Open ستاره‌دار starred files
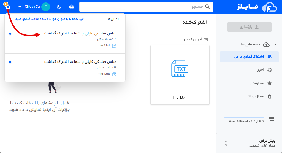This screenshot has height=153, width=282. [257, 83]
